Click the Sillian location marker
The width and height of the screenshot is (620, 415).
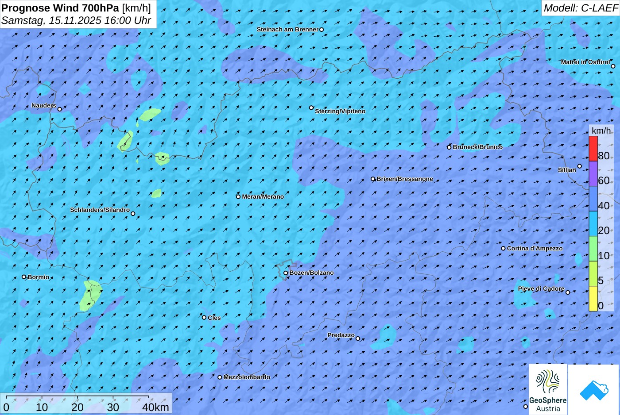[x=580, y=166]
